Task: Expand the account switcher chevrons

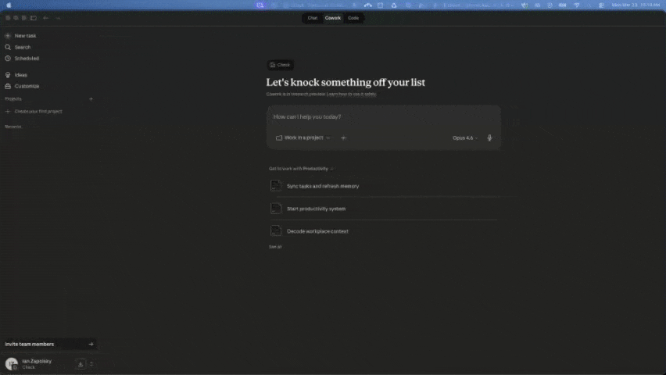Action: [x=91, y=364]
